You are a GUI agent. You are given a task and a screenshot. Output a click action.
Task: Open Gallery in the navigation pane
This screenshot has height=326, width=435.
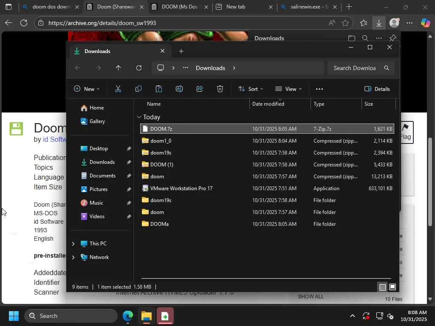pyautogui.click(x=97, y=121)
